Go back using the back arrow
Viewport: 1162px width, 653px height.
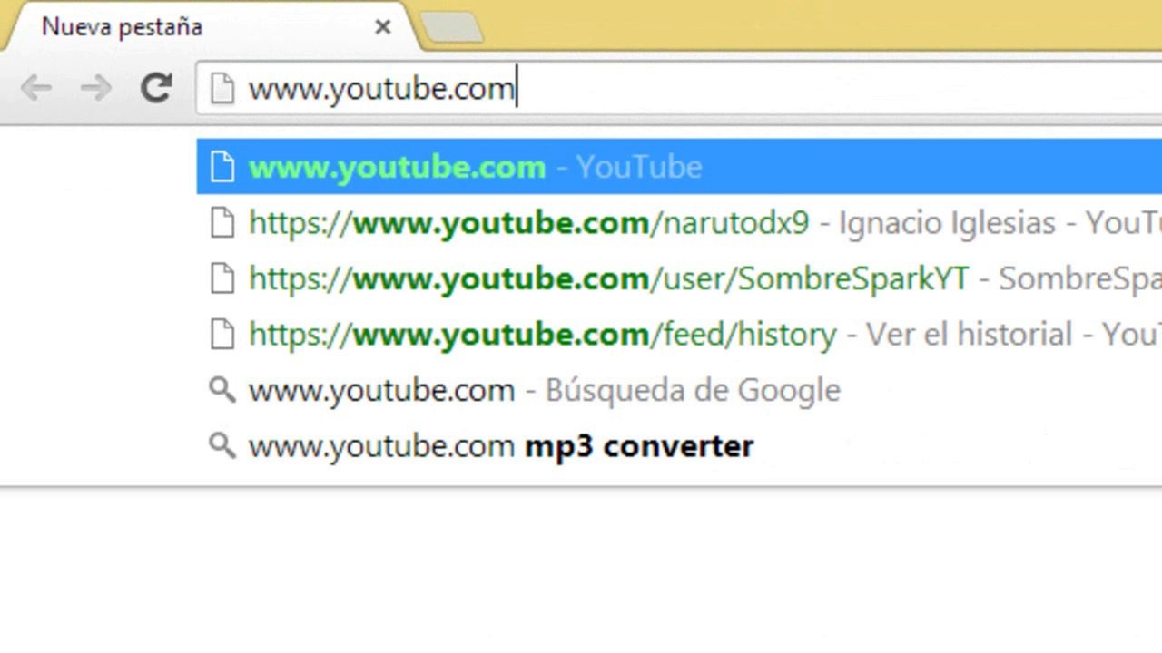35,88
